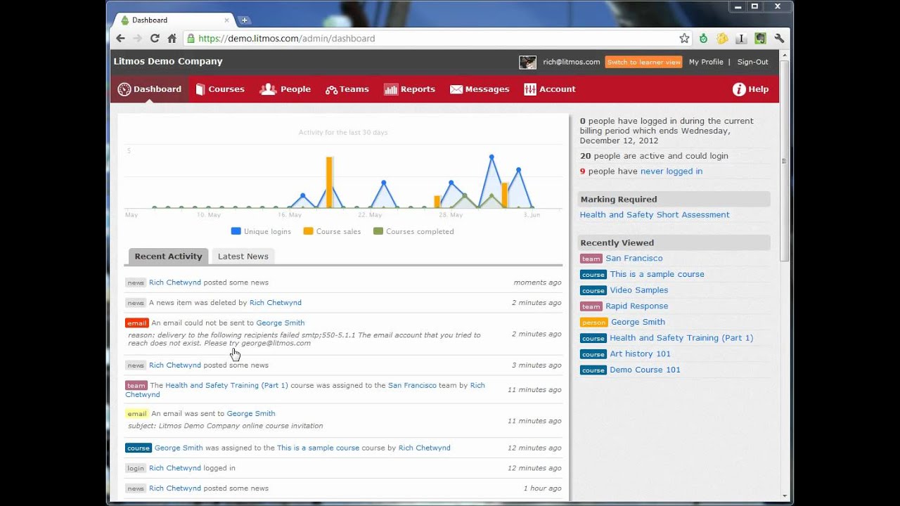Viewport: 900px width, 506px height.
Task: Click Switch to learner view button
Action: (643, 62)
